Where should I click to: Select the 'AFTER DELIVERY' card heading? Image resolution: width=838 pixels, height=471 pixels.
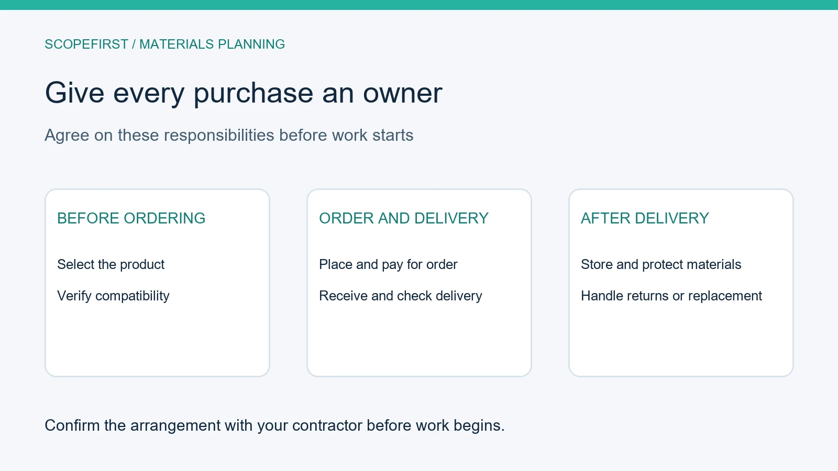click(x=645, y=218)
